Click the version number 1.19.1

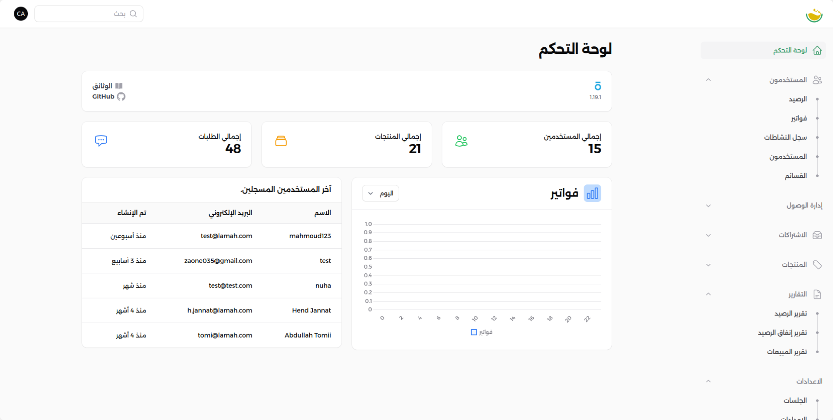[x=595, y=97]
